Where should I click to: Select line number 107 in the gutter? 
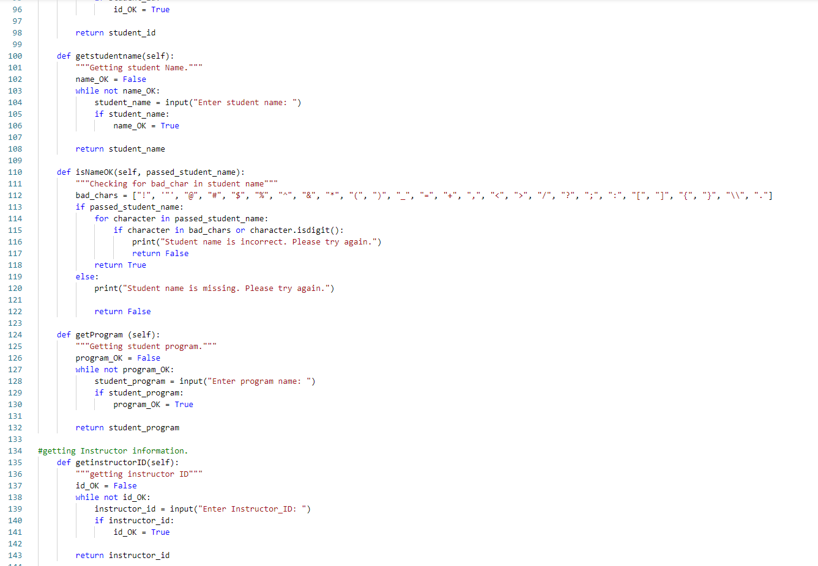point(15,138)
